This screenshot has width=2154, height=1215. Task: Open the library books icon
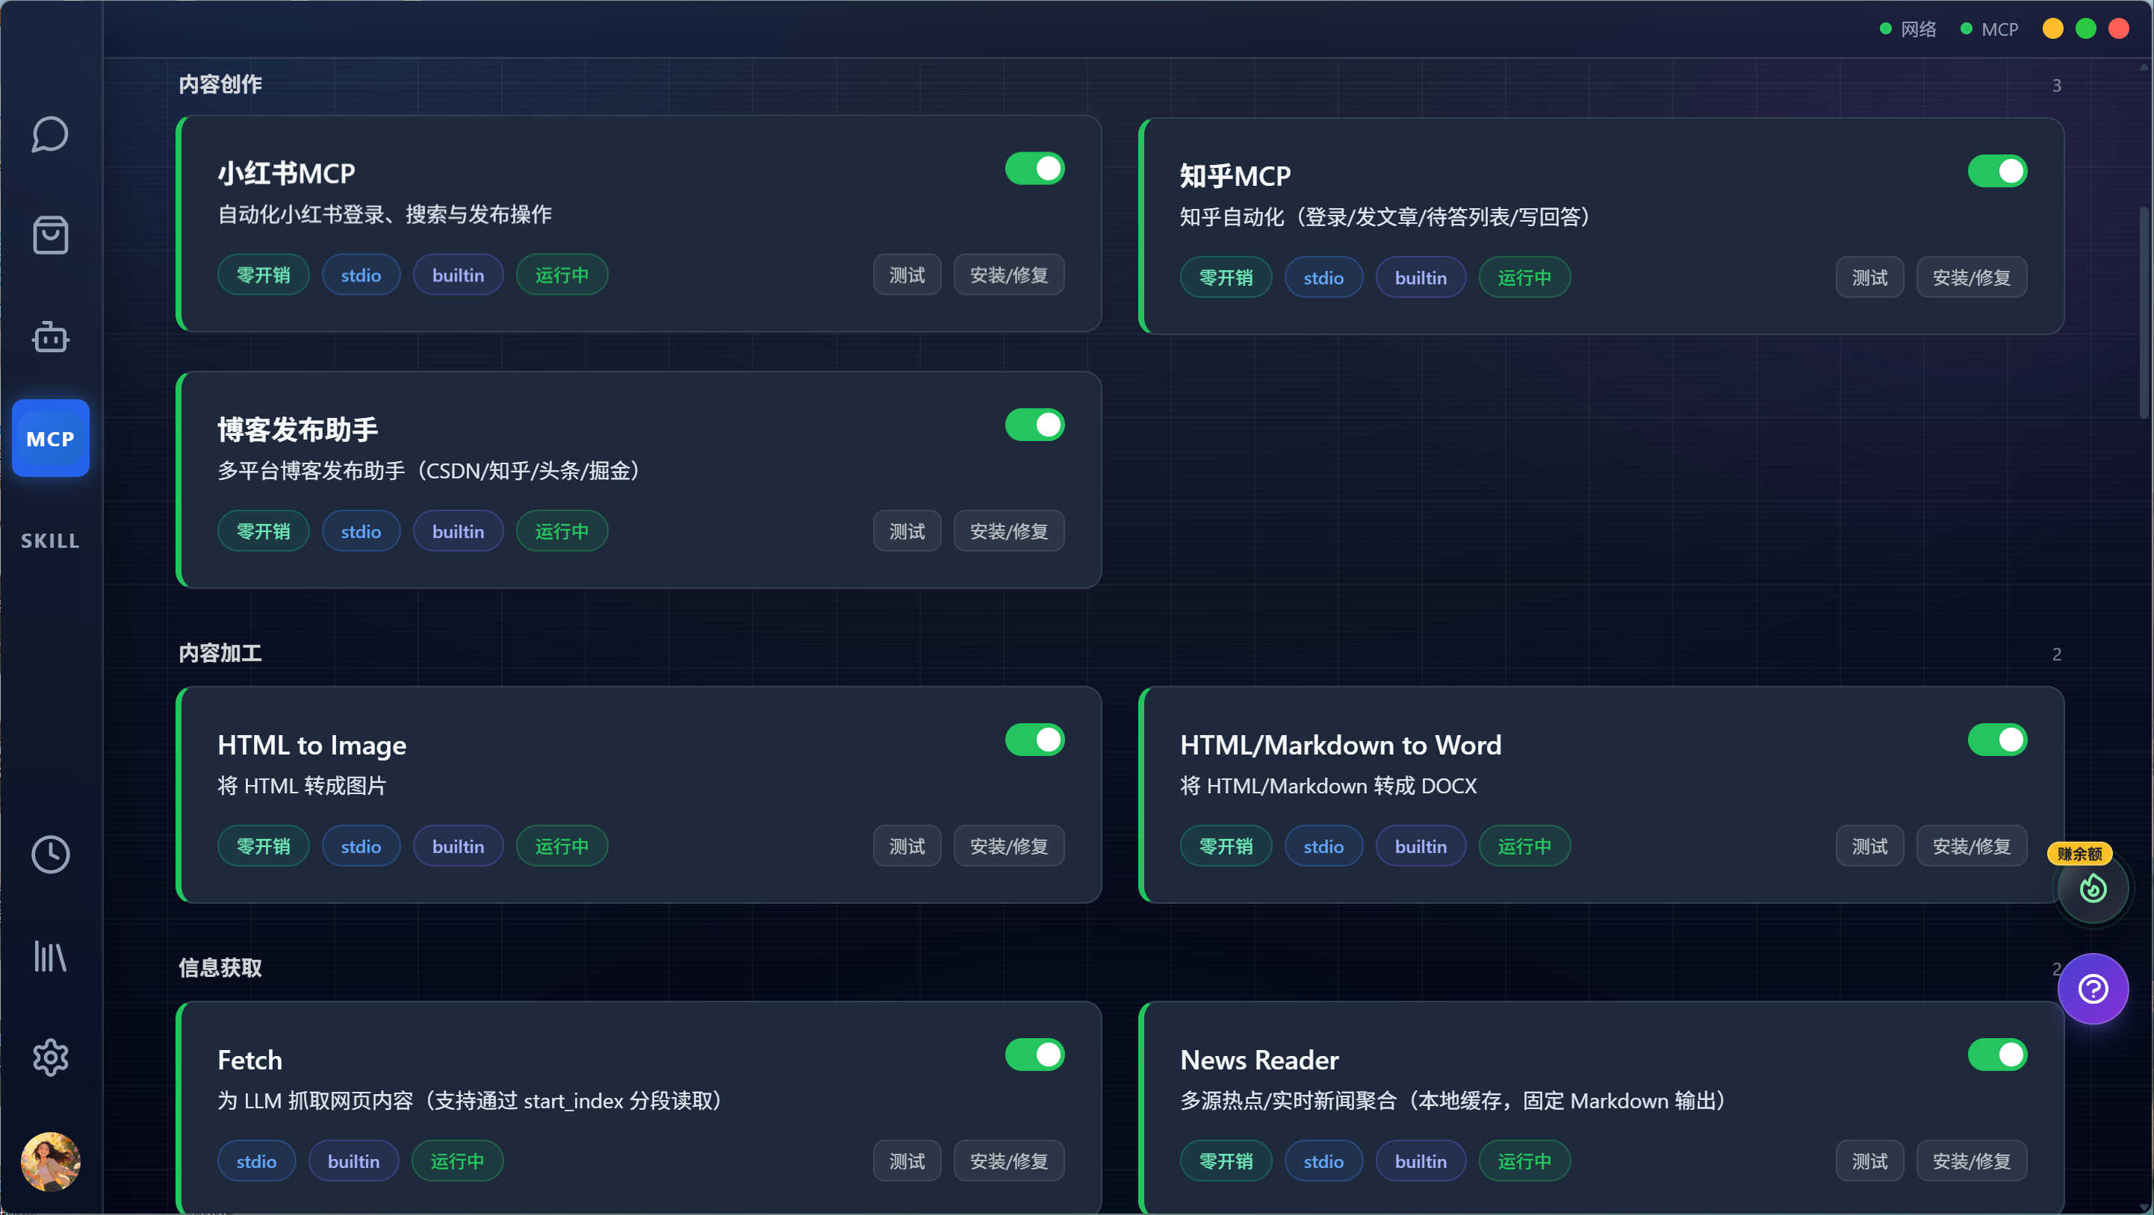tap(50, 956)
